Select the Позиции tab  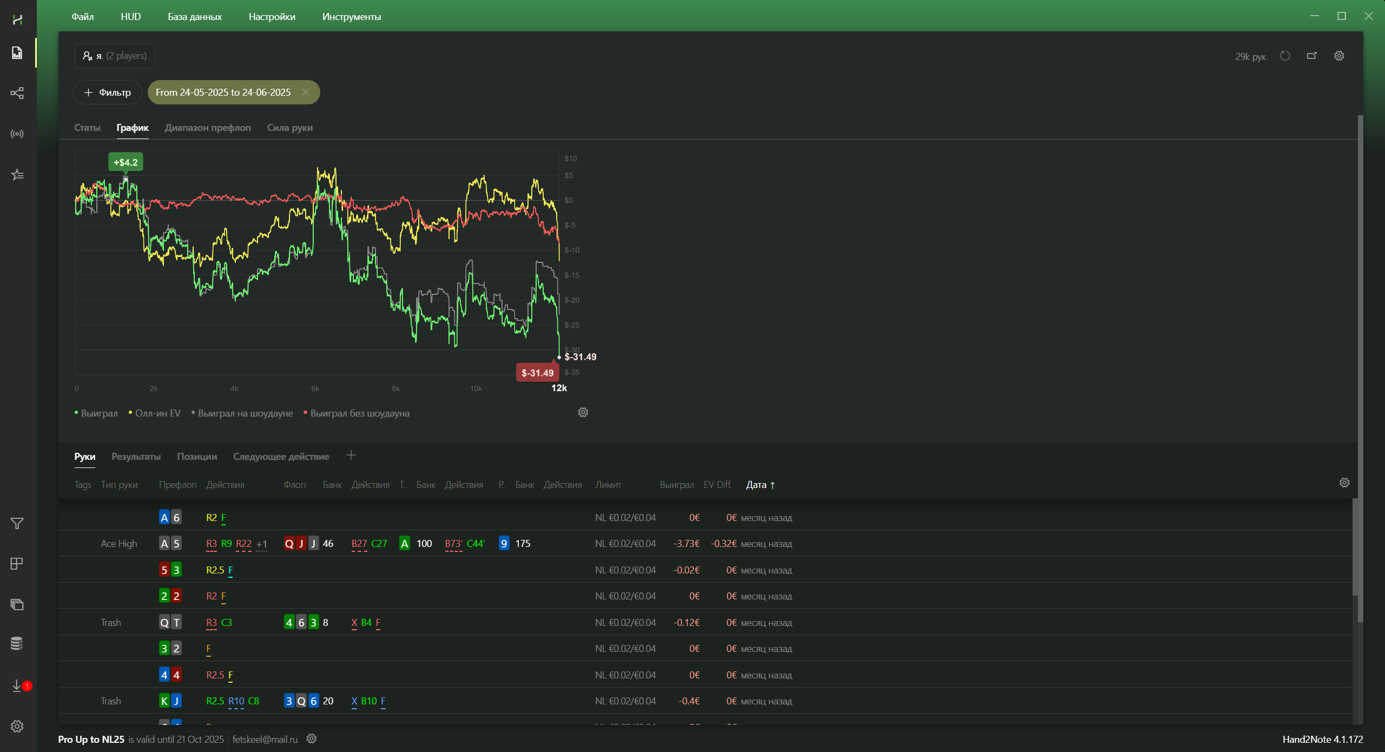coord(197,457)
